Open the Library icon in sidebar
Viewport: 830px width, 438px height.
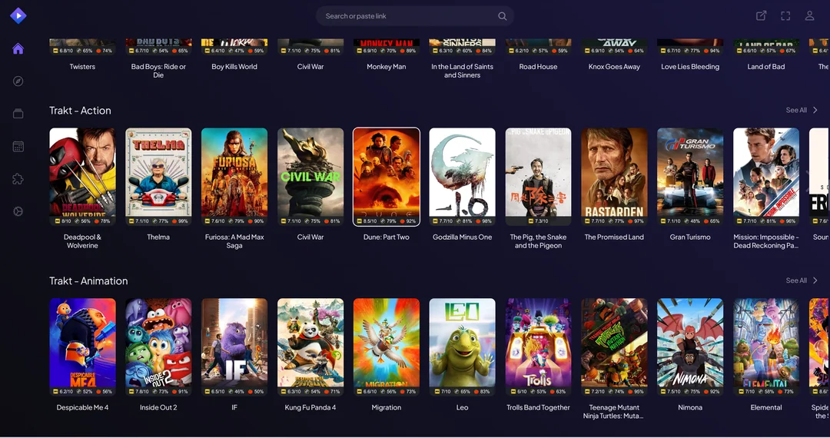coord(18,114)
